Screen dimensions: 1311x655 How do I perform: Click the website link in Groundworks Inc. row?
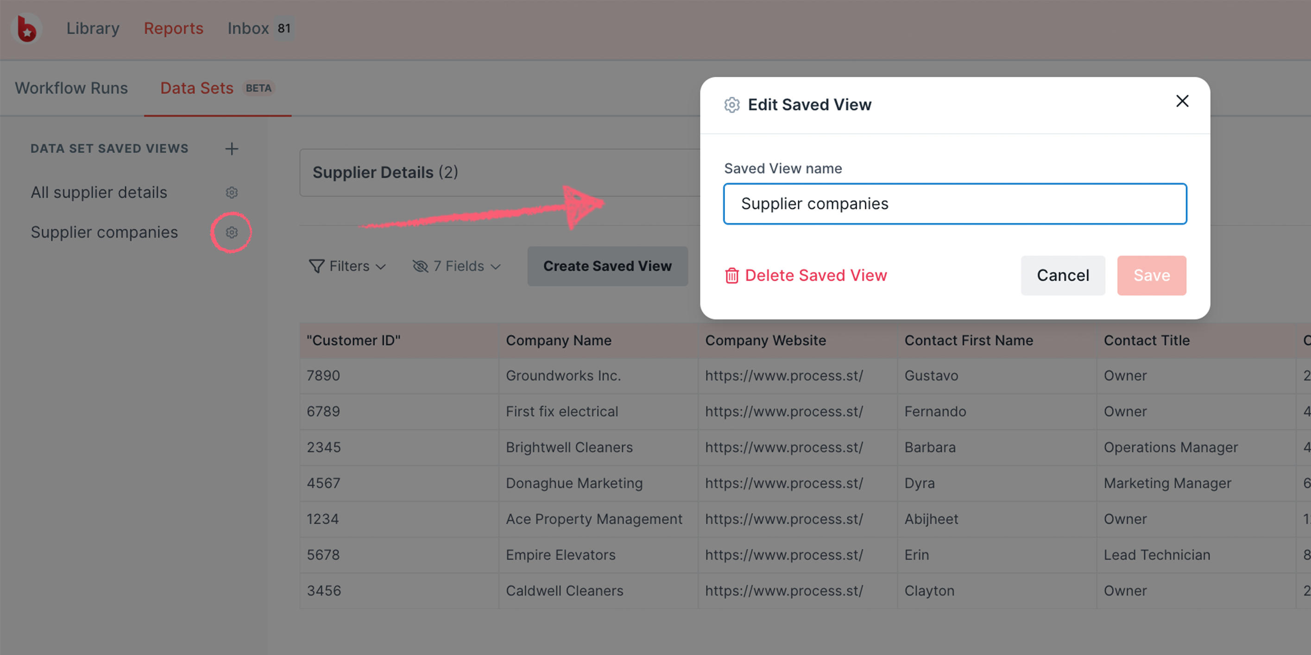(x=784, y=376)
